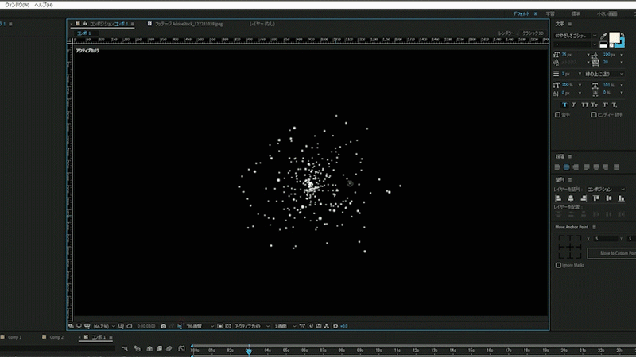Align layers to left edge
The width and height of the screenshot is (636, 357).
[x=558, y=198]
